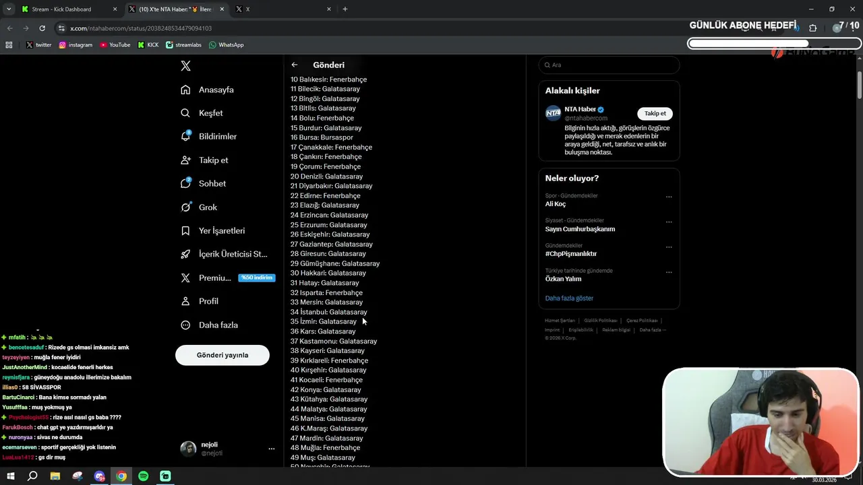View site information icon in address bar
The image size is (863, 485).
[61, 28]
